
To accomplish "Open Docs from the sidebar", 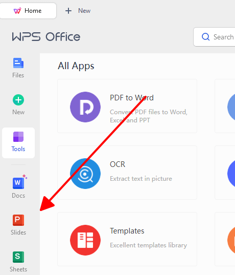I will click(18, 186).
